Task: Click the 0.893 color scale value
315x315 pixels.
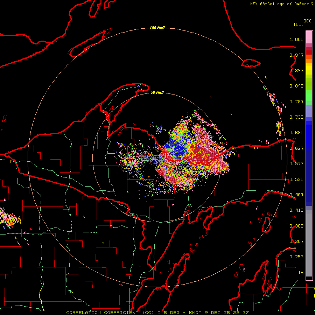Action: [296, 70]
